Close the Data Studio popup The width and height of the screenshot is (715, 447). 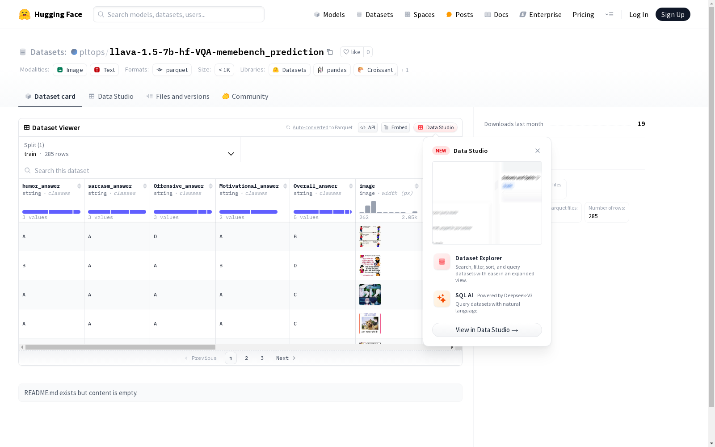click(x=538, y=151)
